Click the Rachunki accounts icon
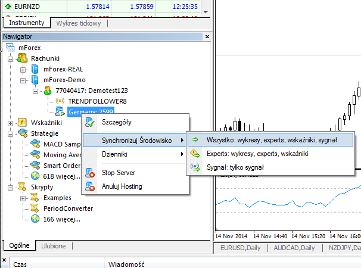This screenshot has width=361, height=268. pos(22,58)
